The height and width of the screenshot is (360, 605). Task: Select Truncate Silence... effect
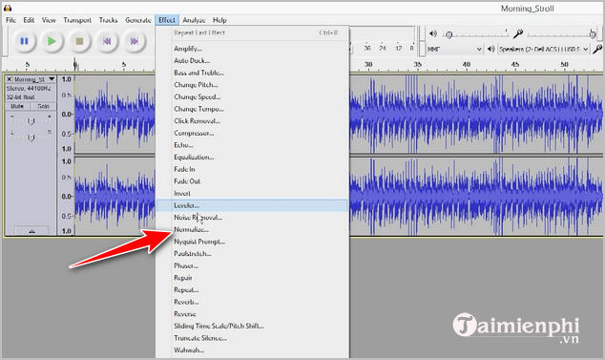pyautogui.click(x=252, y=338)
